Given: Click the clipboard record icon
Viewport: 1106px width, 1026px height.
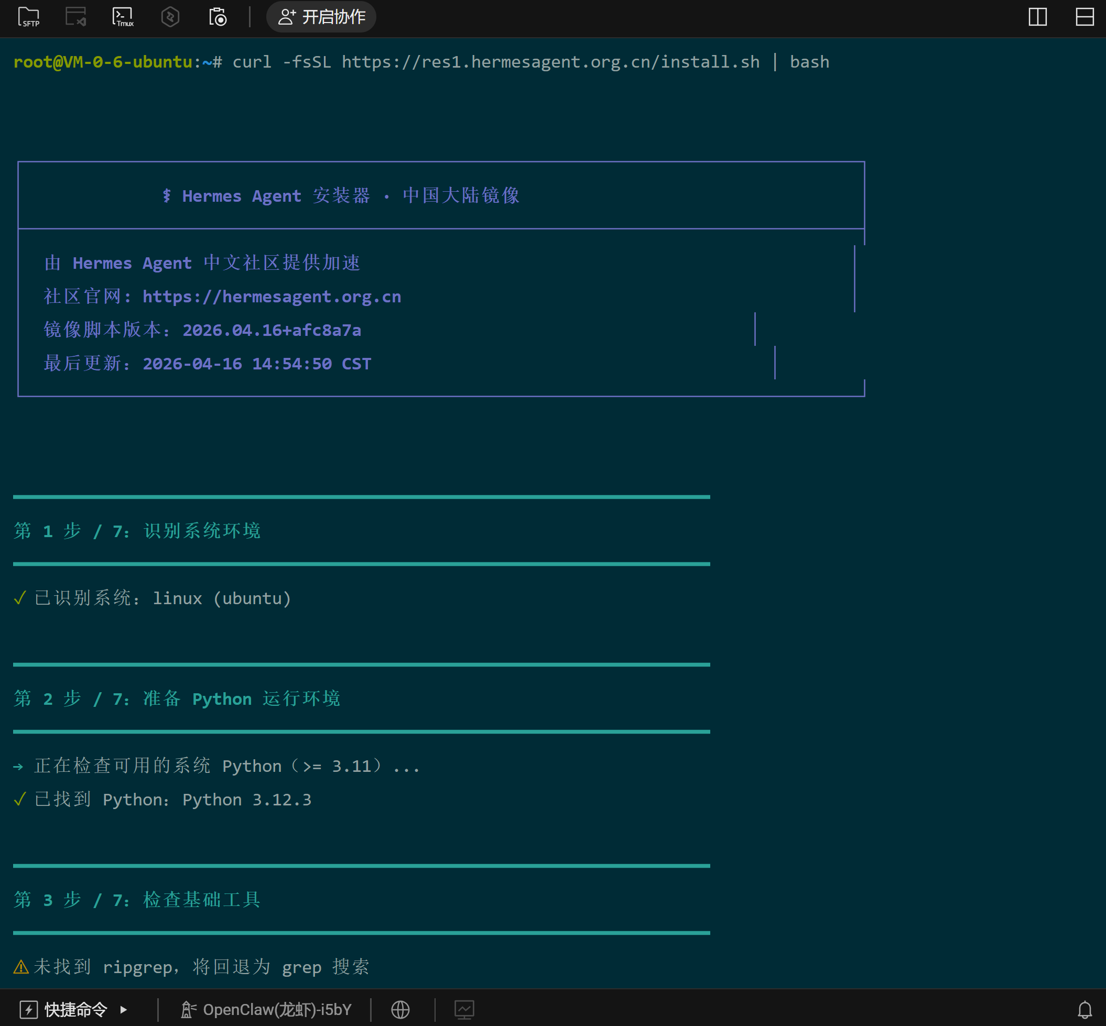Looking at the screenshot, I should pyautogui.click(x=217, y=17).
